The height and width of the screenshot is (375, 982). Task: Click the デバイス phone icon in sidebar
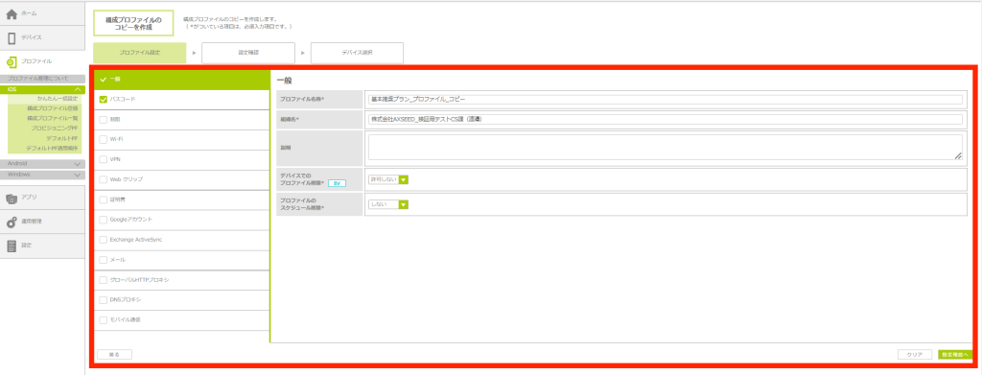12,38
